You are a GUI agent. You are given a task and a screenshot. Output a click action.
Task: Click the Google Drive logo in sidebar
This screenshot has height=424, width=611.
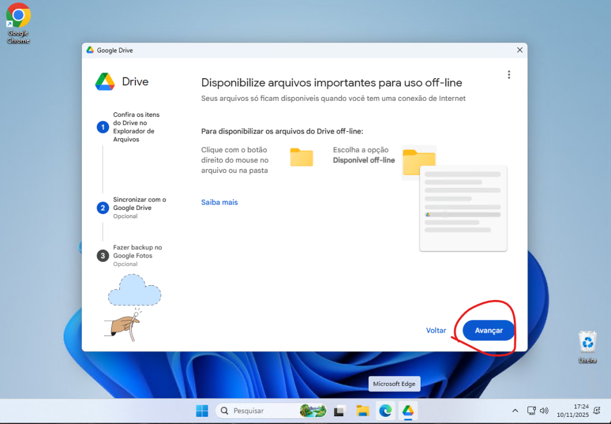click(105, 82)
